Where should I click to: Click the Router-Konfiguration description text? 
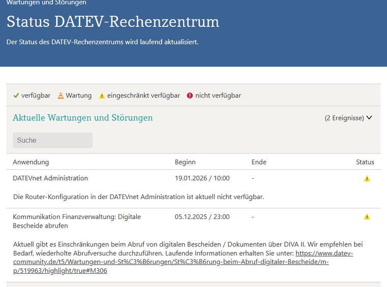click(138, 197)
